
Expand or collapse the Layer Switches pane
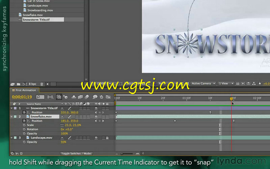[x=12, y=153]
